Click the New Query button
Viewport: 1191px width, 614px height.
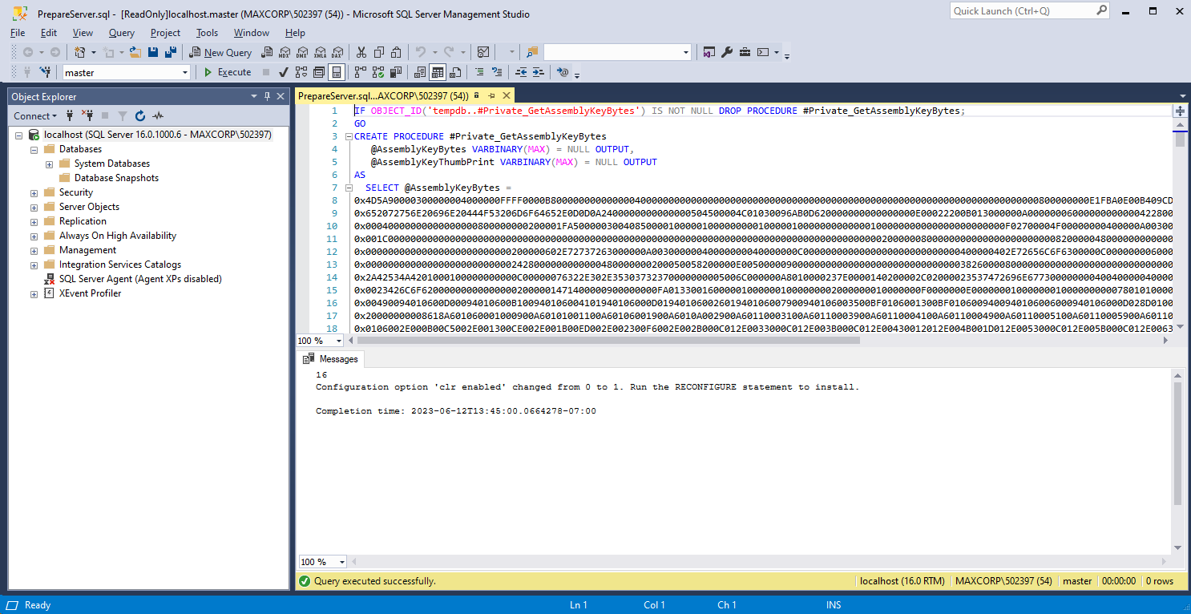(220, 51)
